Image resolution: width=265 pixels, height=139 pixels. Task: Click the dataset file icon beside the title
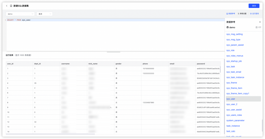pyautogui.click(x=11, y=6)
